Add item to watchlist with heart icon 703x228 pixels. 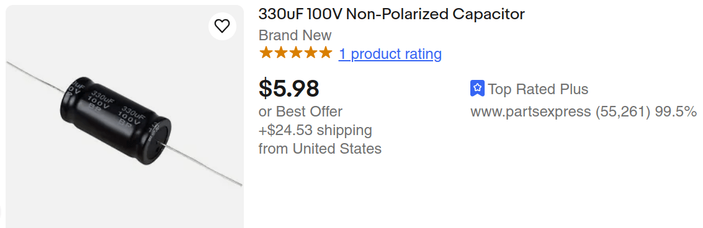[x=222, y=26]
